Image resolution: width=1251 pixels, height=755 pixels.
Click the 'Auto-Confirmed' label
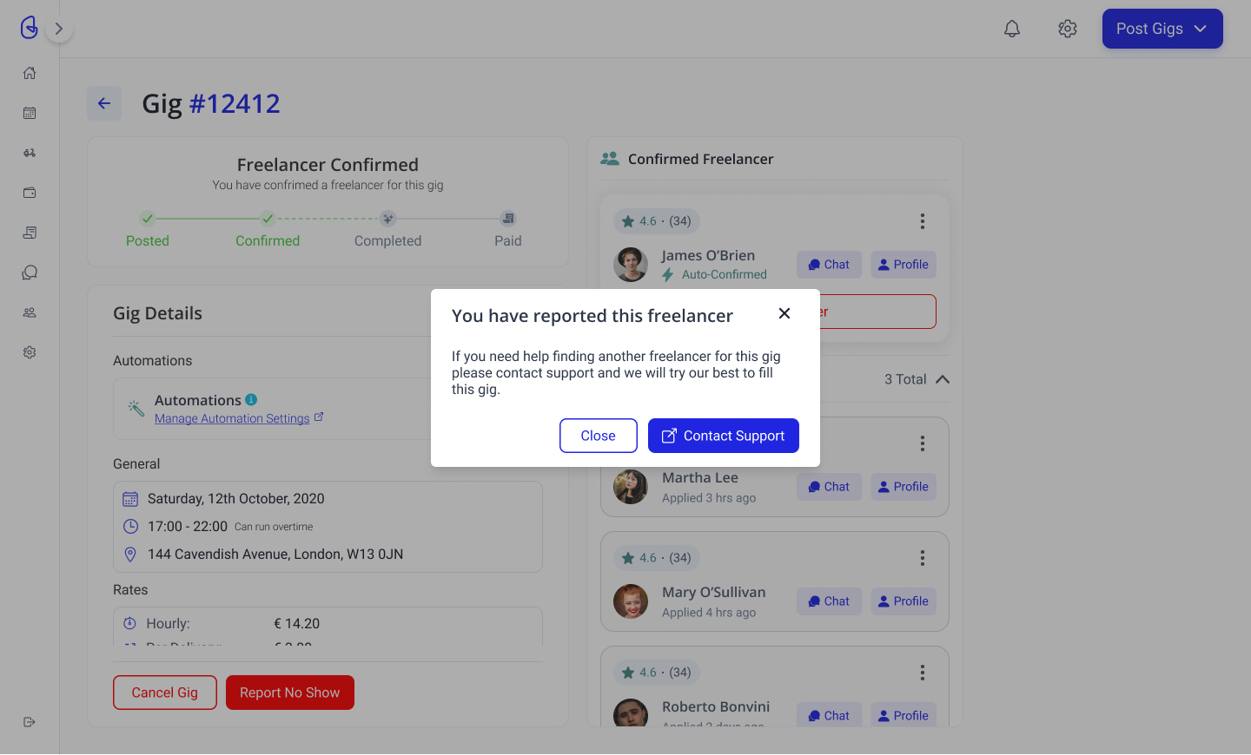pos(725,275)
